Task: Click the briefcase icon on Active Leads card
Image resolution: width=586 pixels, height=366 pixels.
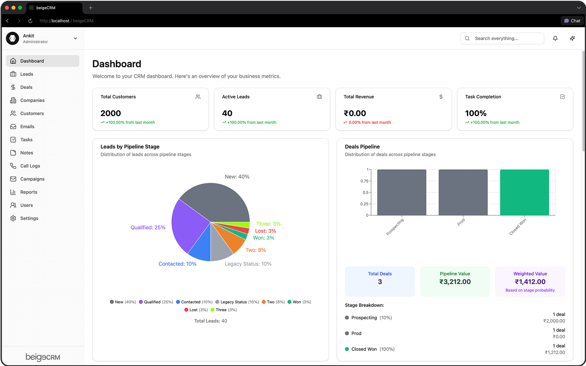Action: 320,97
